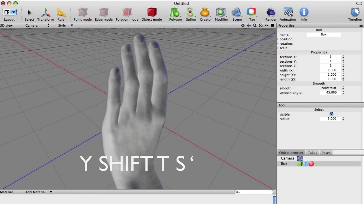The height and width of the screenshot is (204, 364).
Task: Expand the position property
Action: click(x=278, y=39)
